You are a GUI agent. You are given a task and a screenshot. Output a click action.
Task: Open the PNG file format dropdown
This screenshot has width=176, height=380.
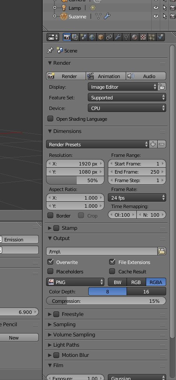75,282
